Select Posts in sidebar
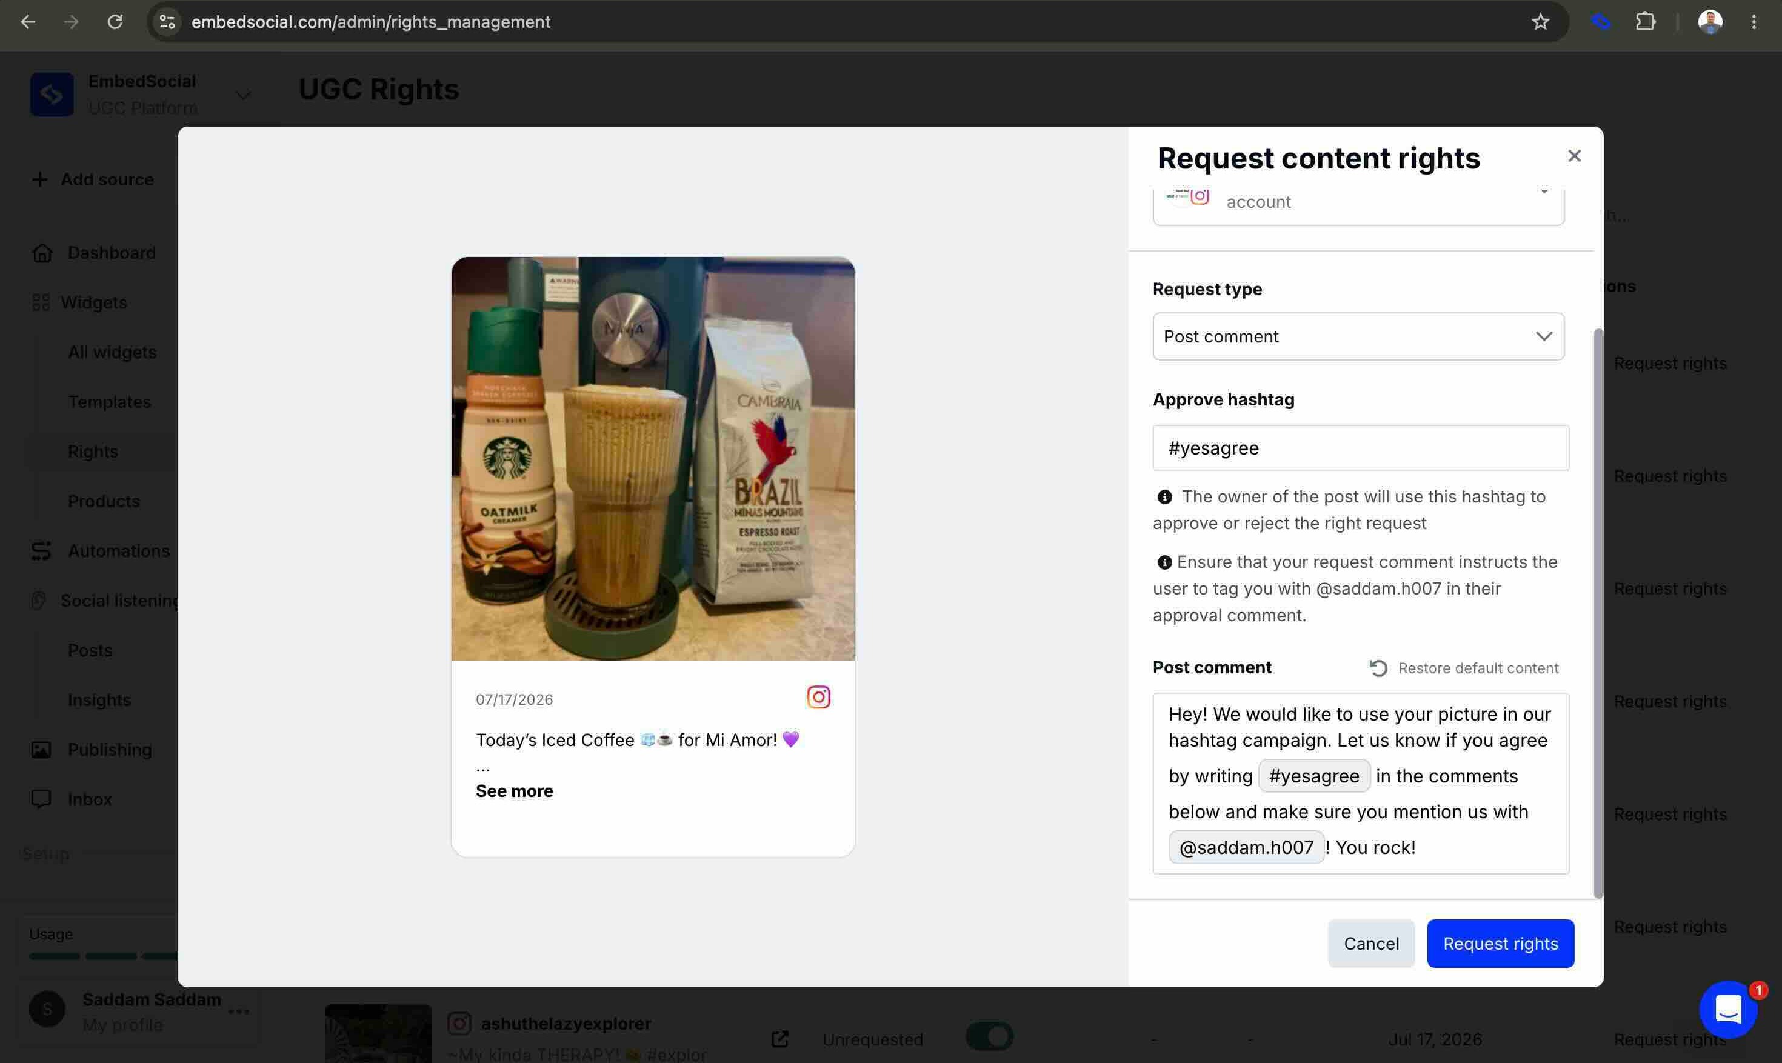Image resolution: width=1782 pixels, height=1063 pixels. pyautogui.click(x=90, y=650)
